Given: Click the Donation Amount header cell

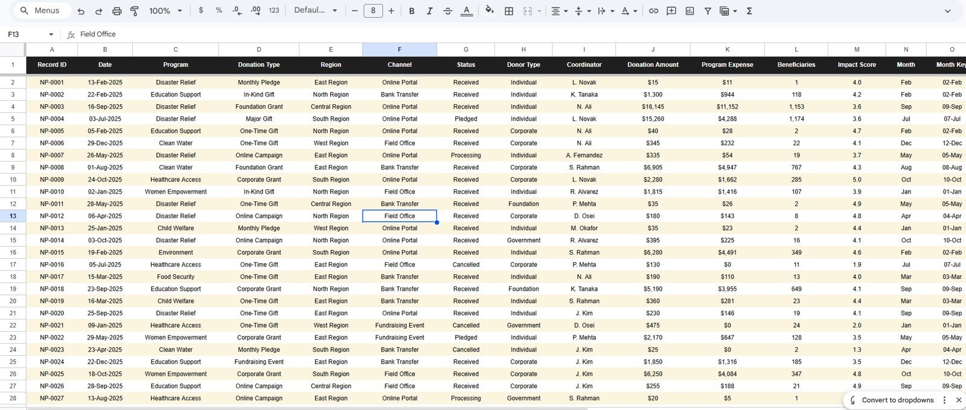Looking at the screenshot, I should 653,65.
